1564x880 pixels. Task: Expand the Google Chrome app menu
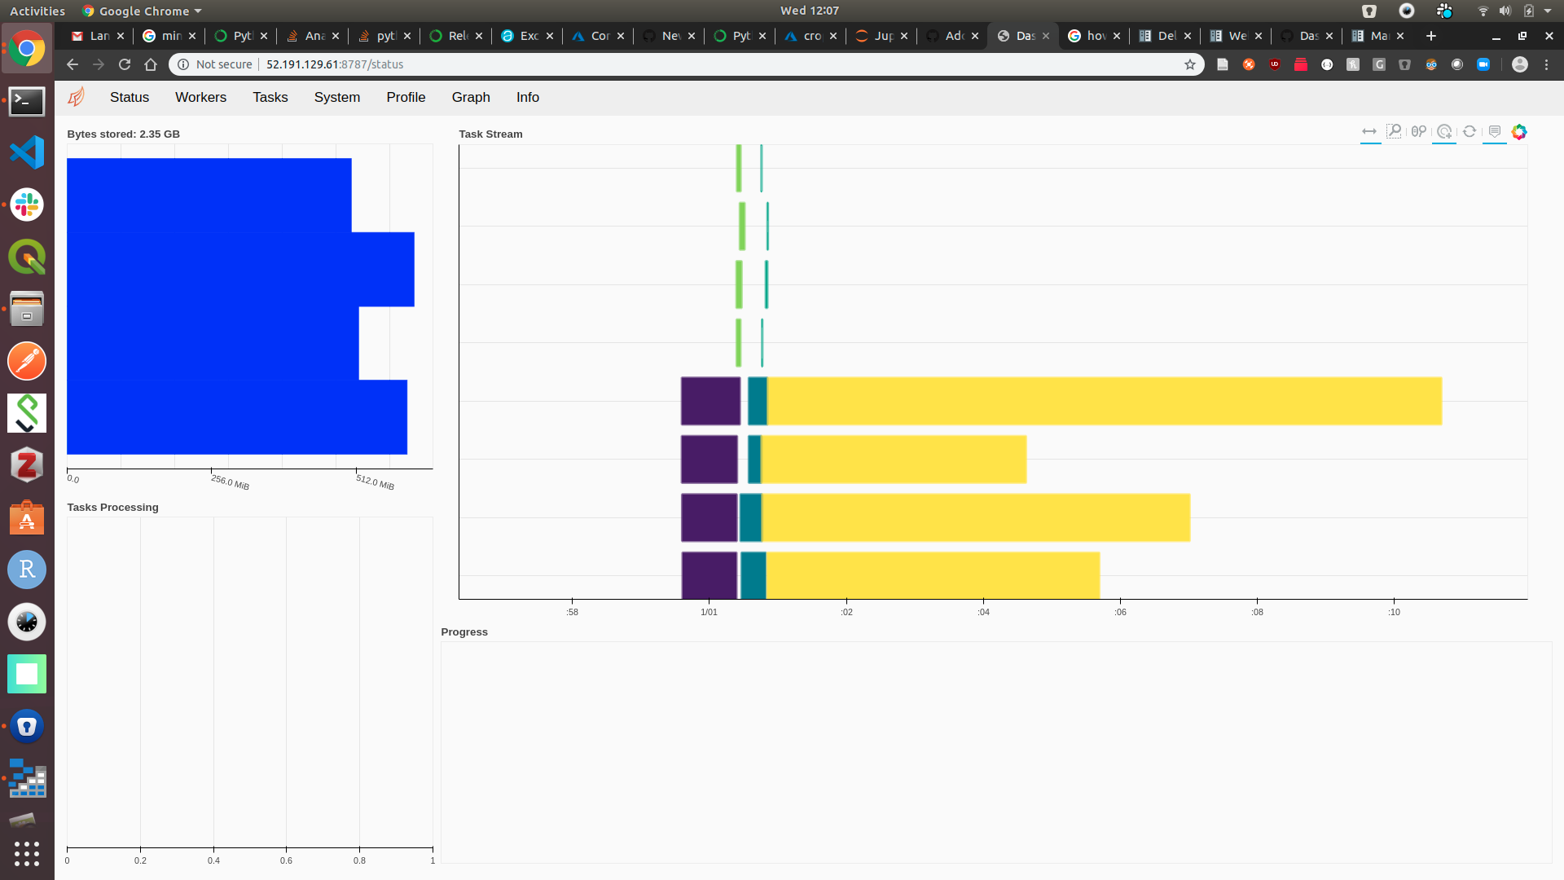point(143,11)
